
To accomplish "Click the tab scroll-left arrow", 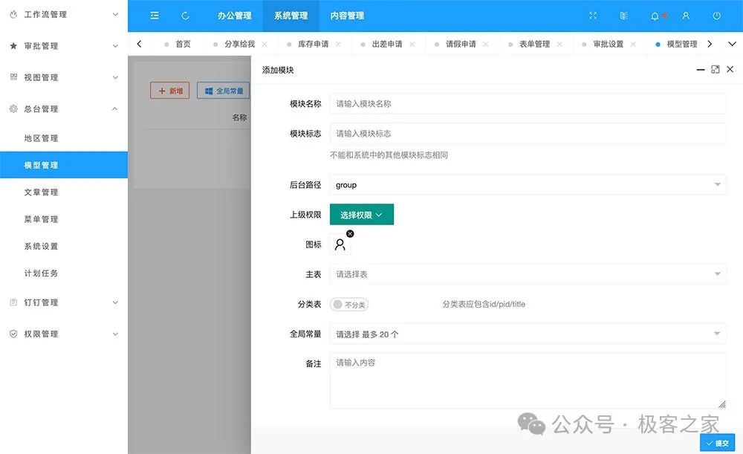I will click(139, 44).
